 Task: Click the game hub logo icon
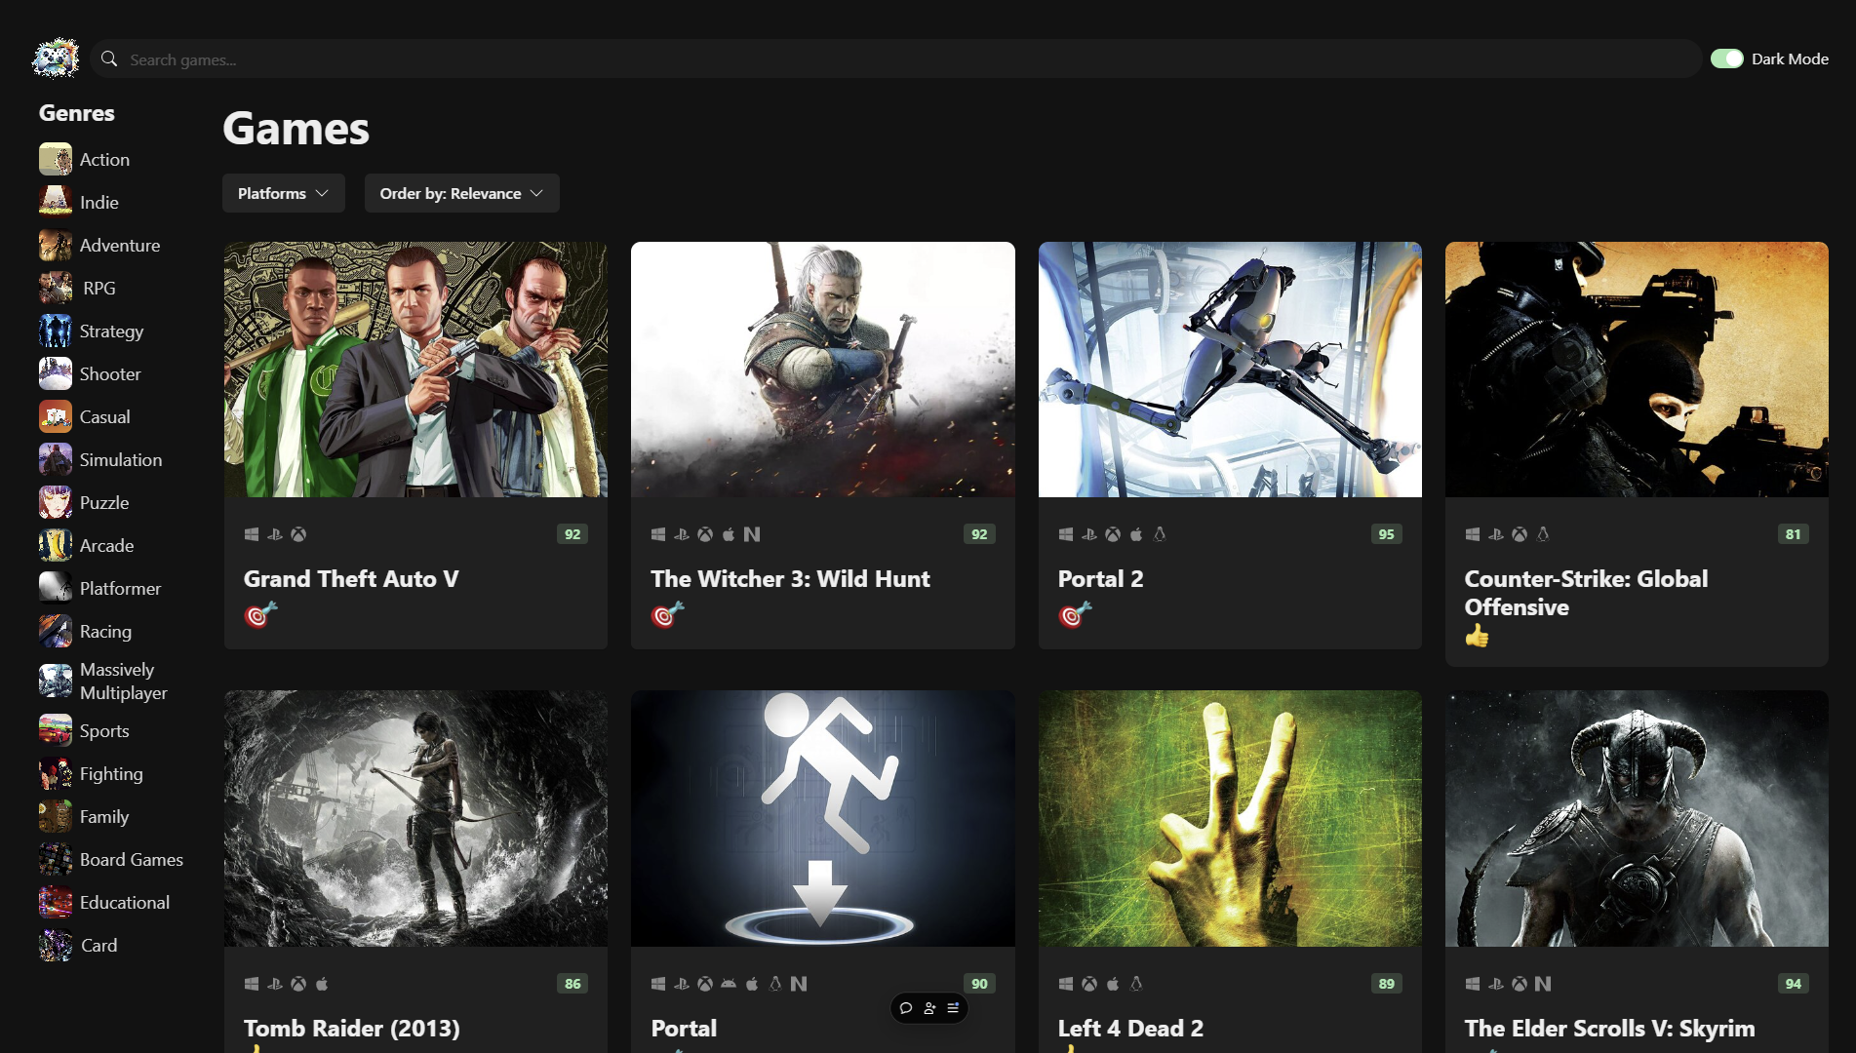(56, 58)
